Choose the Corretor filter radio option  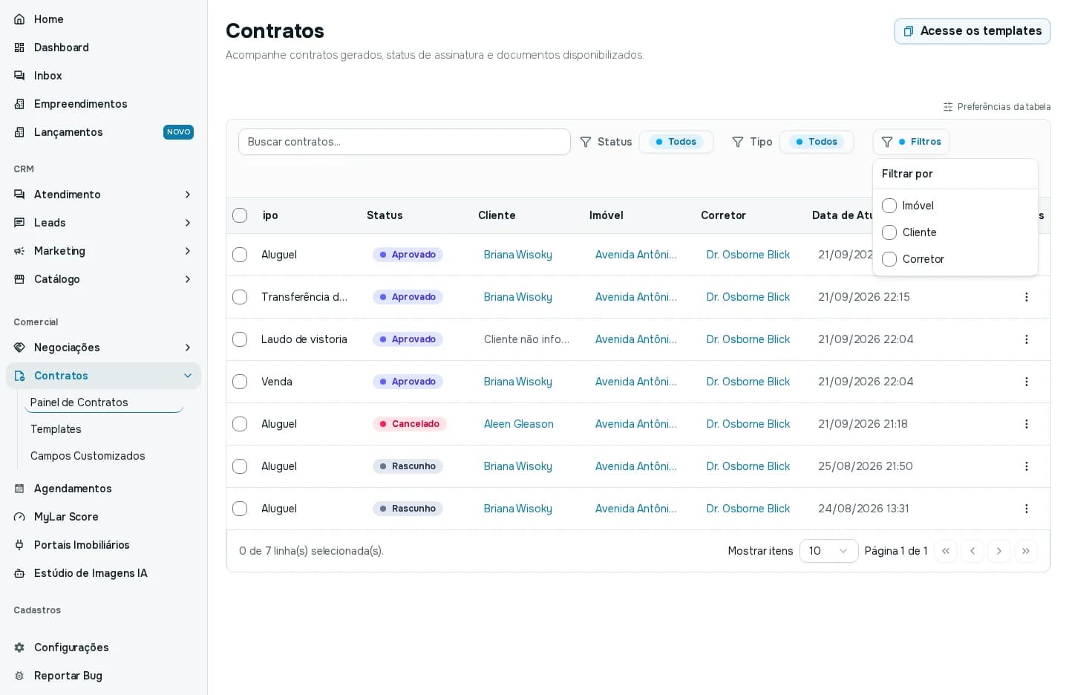coord(889,259)
